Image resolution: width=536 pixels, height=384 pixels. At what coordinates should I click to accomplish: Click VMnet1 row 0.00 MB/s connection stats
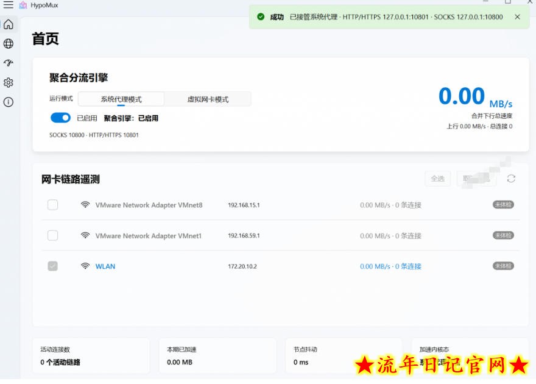390,236
